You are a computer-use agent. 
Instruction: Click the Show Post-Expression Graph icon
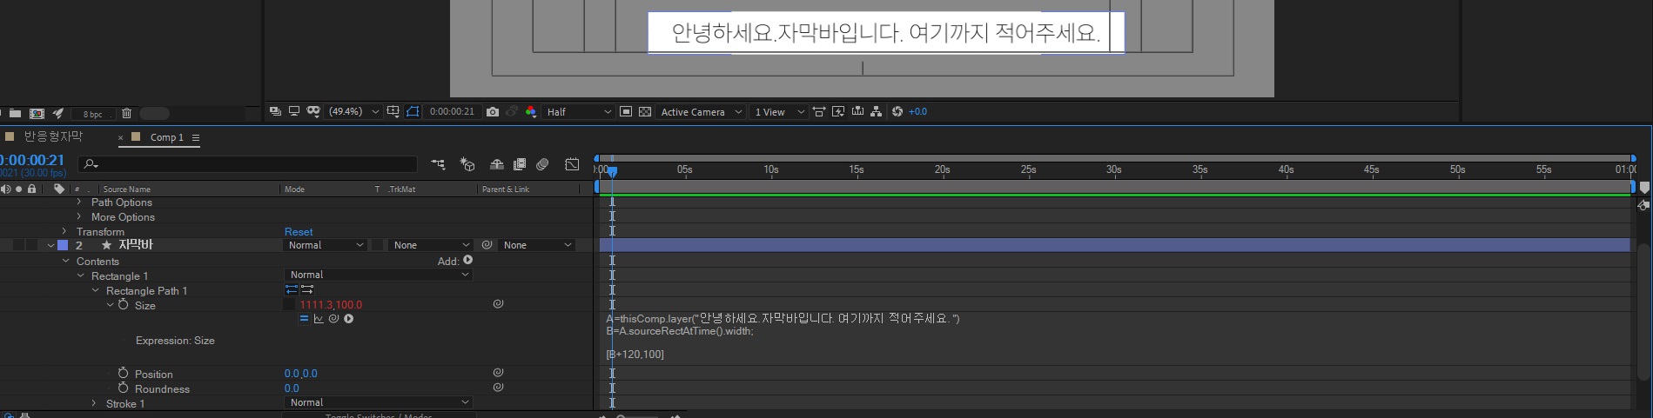(319, 319)
